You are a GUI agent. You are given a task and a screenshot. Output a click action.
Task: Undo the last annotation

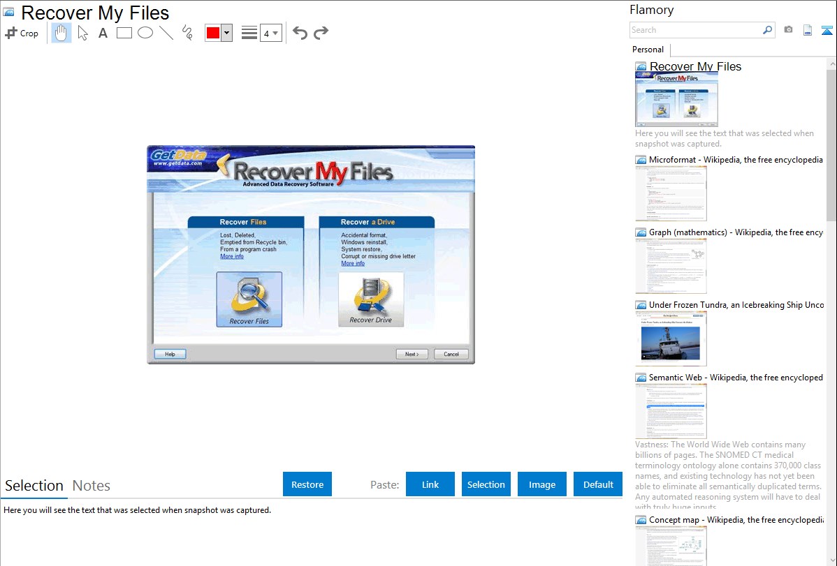coord(300,33)
